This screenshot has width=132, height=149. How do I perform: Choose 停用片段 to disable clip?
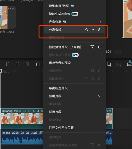point(74,96)
